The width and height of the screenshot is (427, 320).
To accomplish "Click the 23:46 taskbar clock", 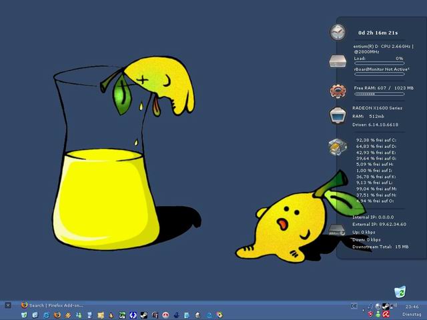I will coord(412,307).
